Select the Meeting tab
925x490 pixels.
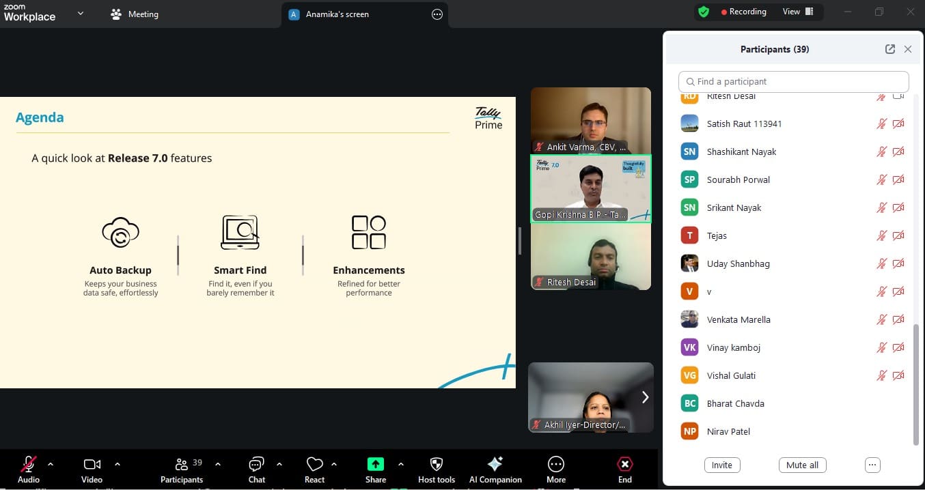[x=135, y=14]
